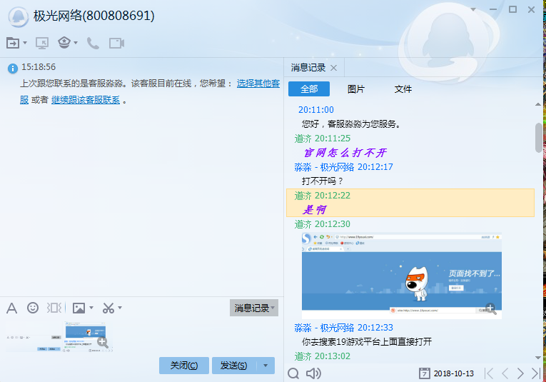The image size is (546, 382).
Task: Open the emoji picker smiley icon
Action: click(33, 308)
